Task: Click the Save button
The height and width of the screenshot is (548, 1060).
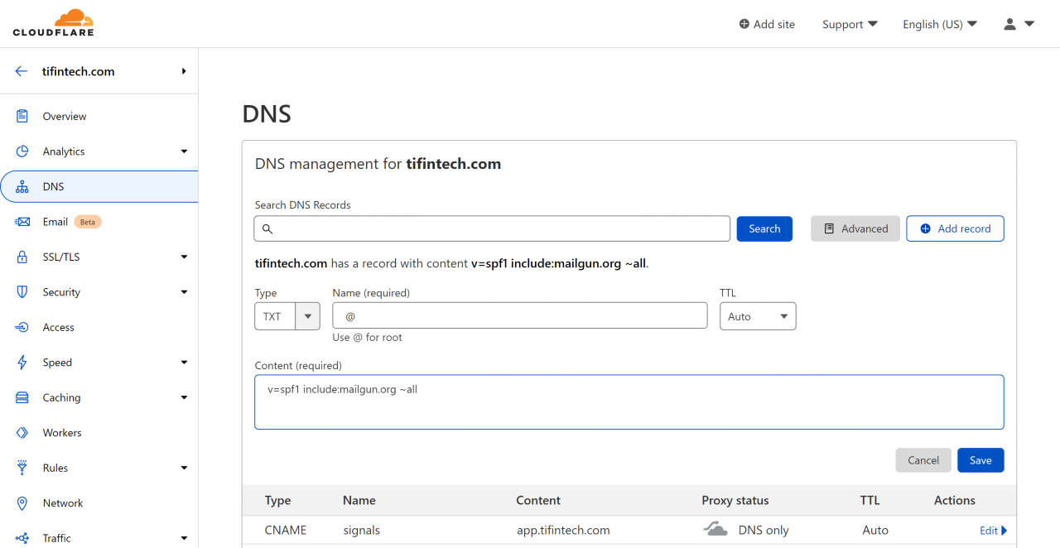Action: click(x=980, y=460)
